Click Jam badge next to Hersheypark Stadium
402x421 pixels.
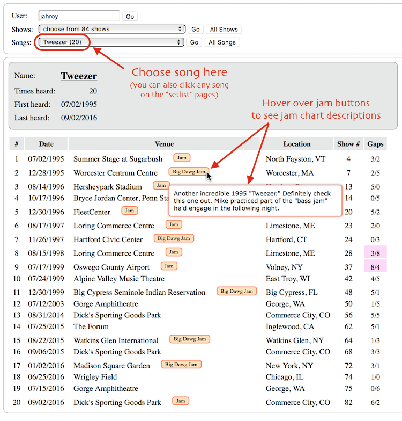tap(161, 185)
